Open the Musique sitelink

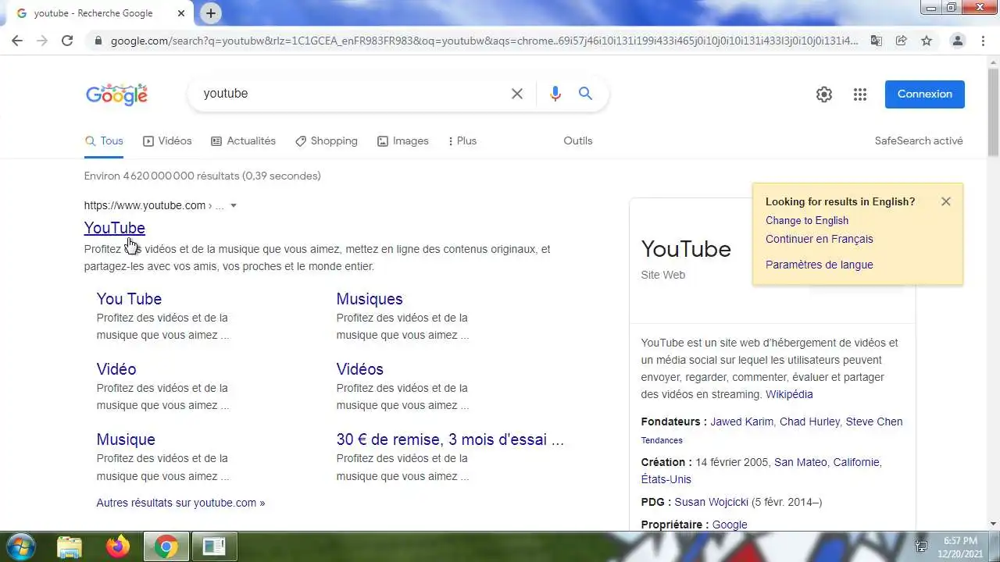(126, 439)
